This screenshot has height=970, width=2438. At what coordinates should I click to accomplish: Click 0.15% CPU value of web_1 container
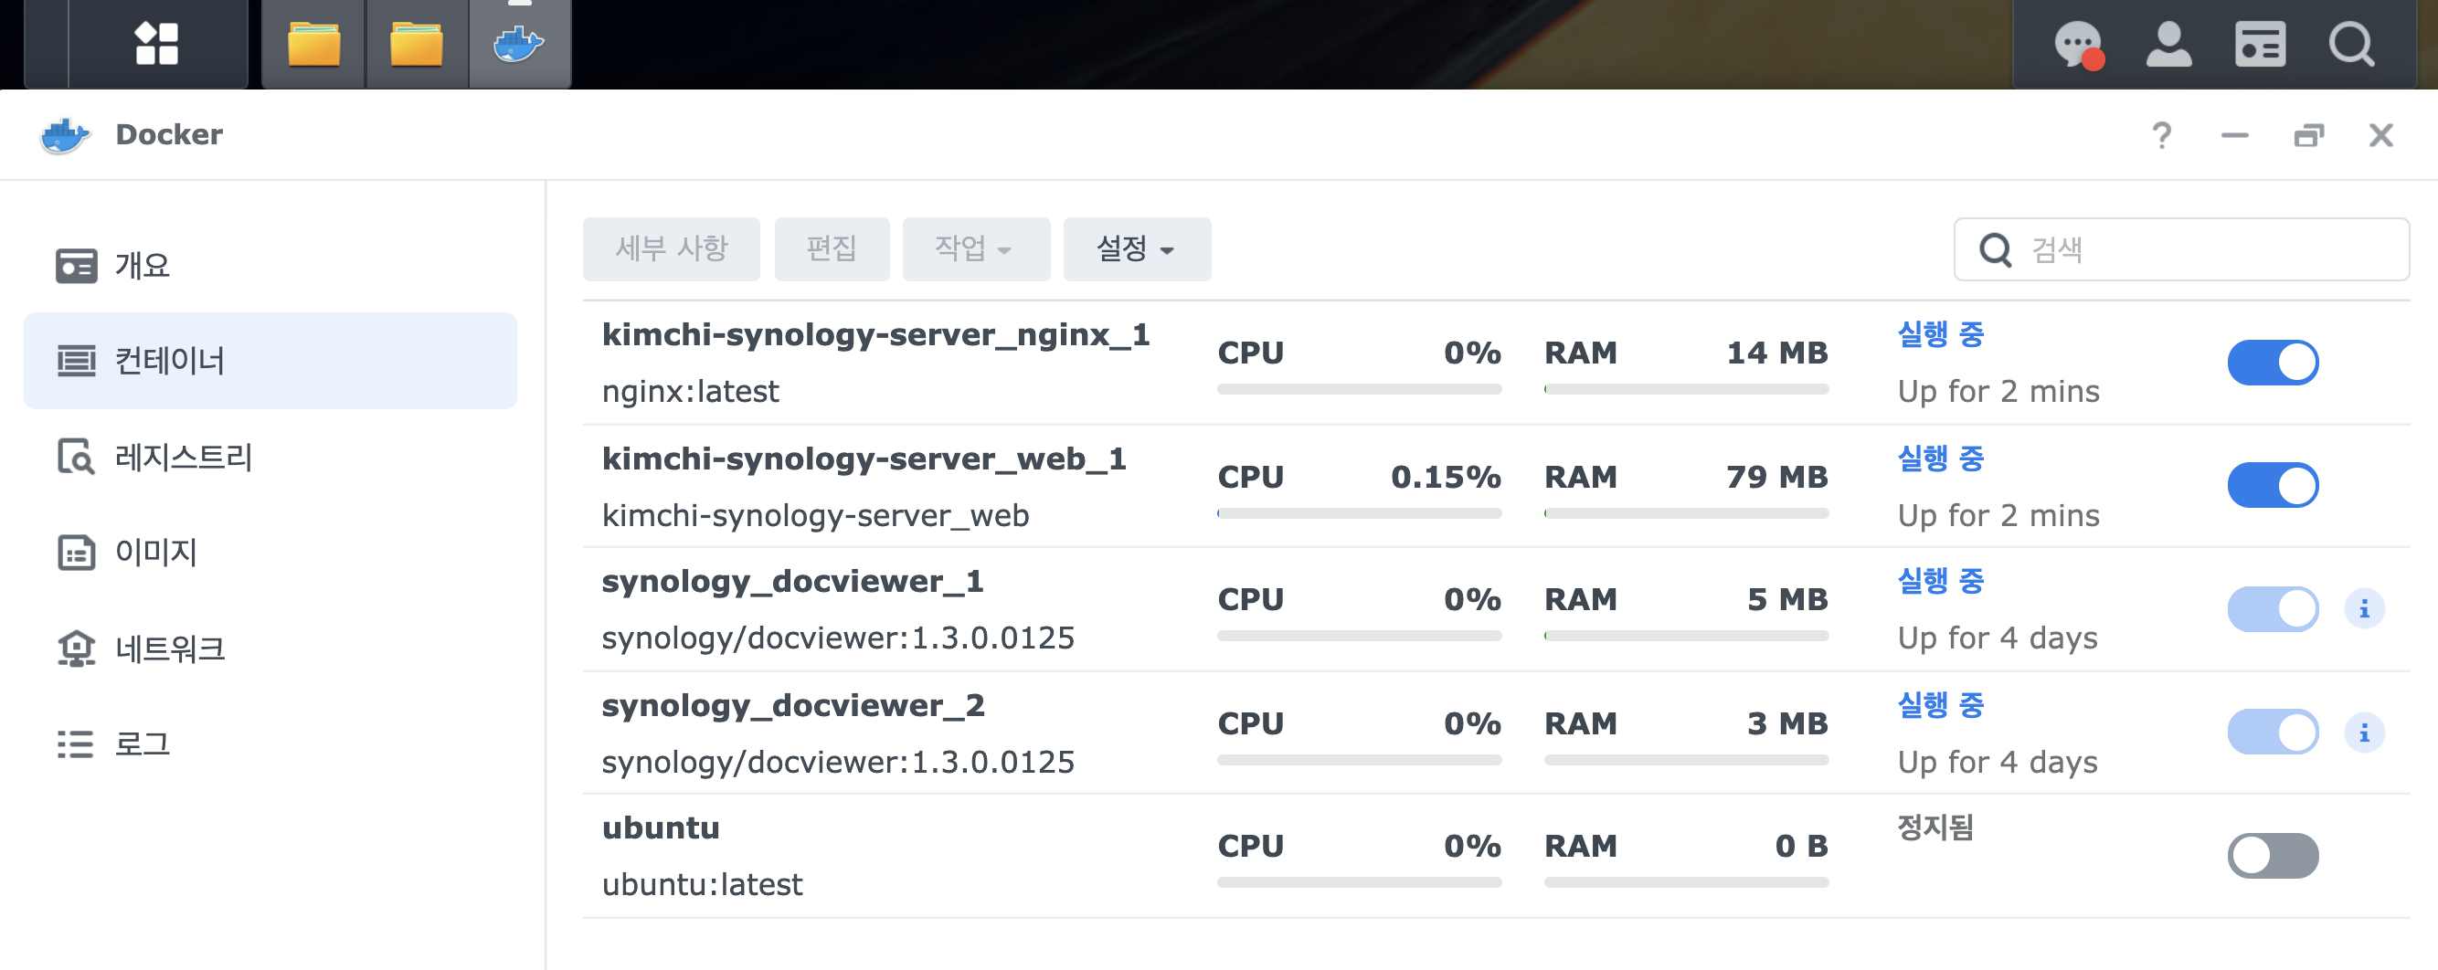pyautogui.click(x=1446, y=477)
